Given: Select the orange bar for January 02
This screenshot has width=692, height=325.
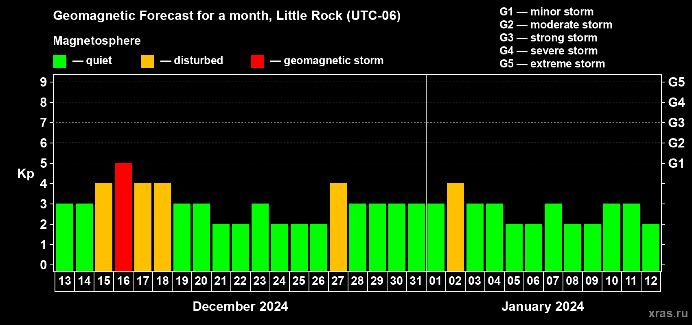Looking at the screenshot, I should pyautogui.click(x=455, y=227).
